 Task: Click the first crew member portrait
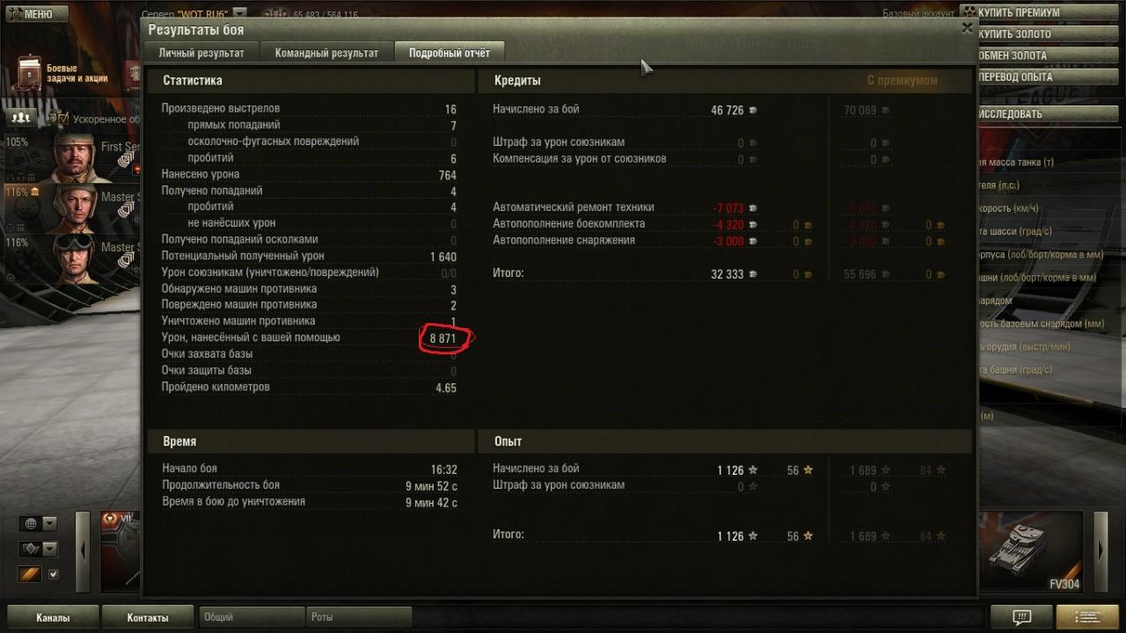point(74,156)
